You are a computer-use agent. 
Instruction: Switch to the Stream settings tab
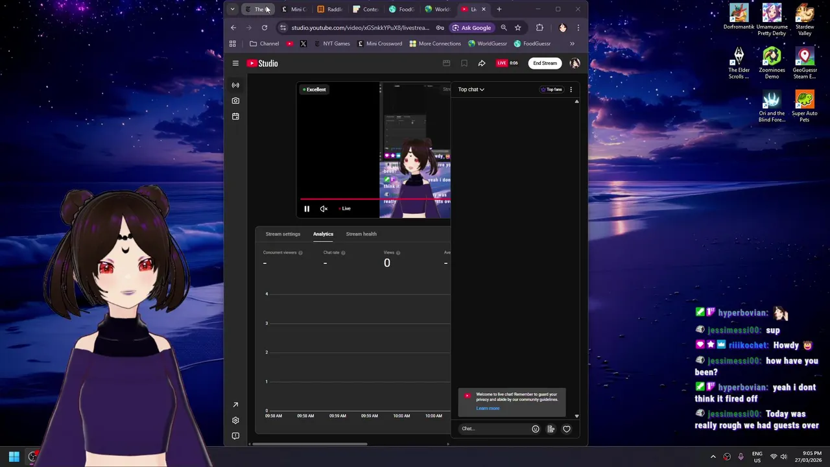tap(283, 234)
